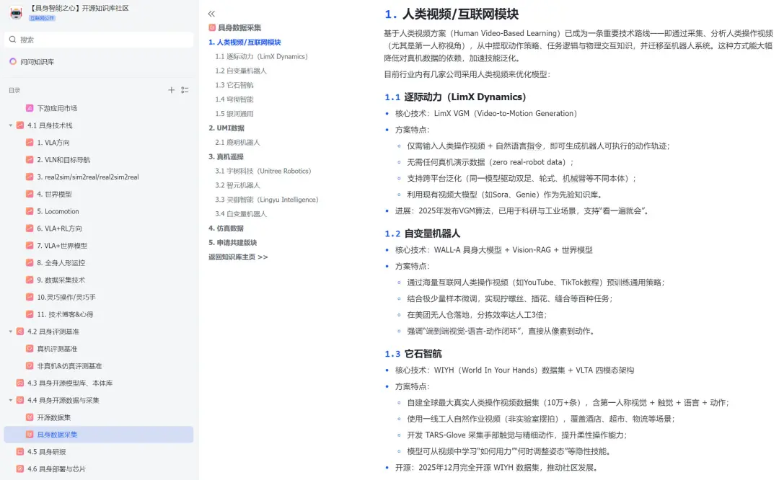Click the 目录 sidebar label
This screenshot has width=779, height=480.
click(14, 90)
